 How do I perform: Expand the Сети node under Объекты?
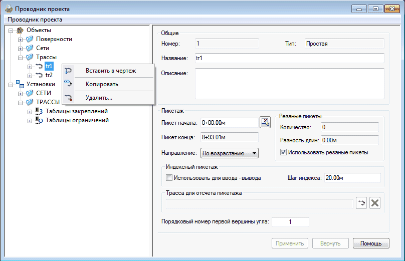tap(21, 48)
